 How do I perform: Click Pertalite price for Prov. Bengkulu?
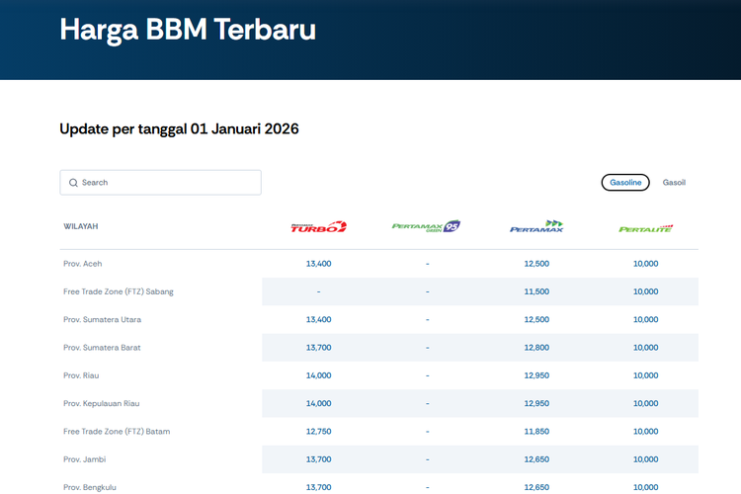(645, 487)
